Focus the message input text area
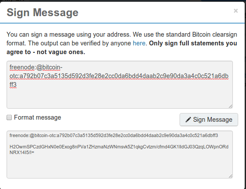Image resolution: width=246 pixels, height=189 pixels. pos(120,85)
